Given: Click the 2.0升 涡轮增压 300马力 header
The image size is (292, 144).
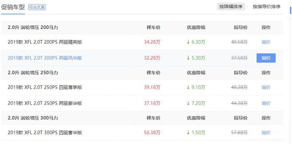Looking at the screenshot, I should coord(33,118).
